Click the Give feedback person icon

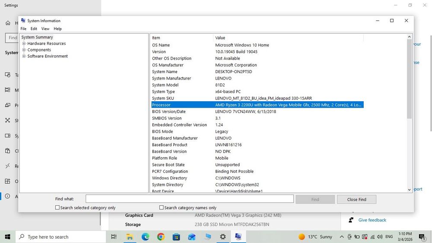[351, 220]
